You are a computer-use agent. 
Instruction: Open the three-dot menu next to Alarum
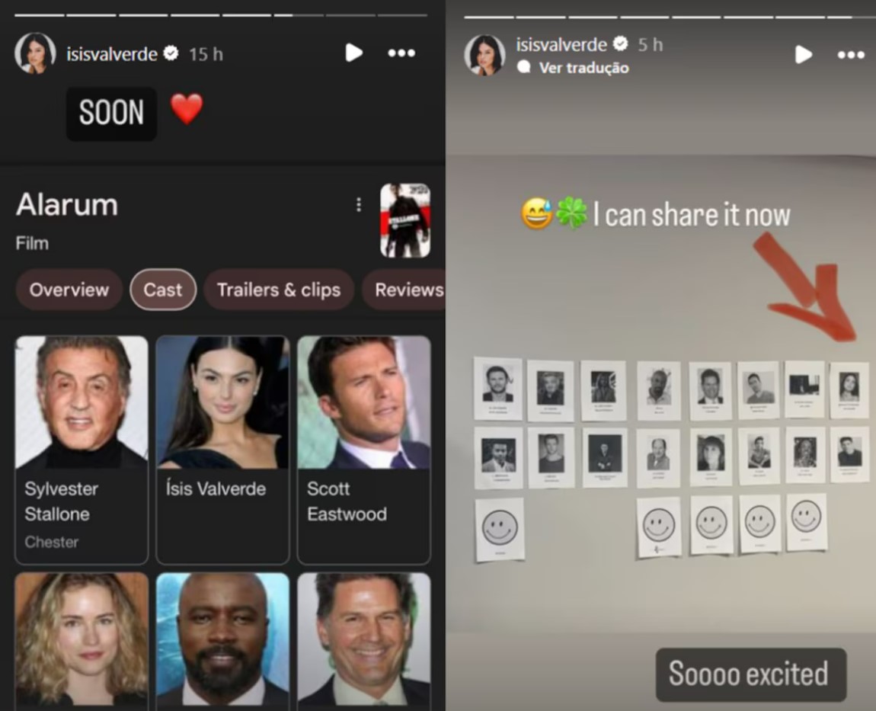(358, 204)
